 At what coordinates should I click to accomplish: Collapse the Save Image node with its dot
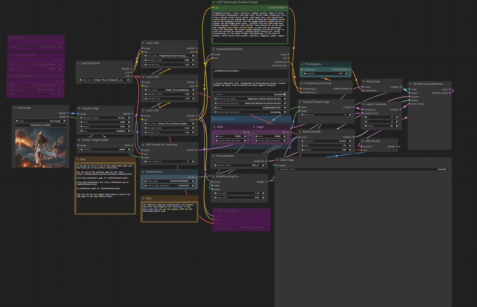(x=277, y=160)
